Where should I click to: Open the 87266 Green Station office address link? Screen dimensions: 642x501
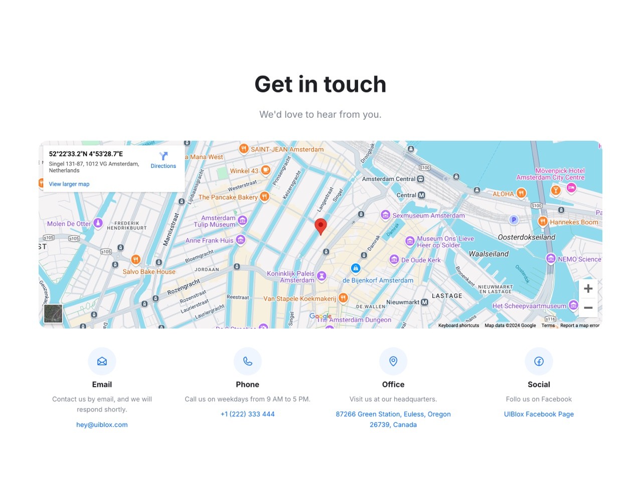[x=393, y=419]
